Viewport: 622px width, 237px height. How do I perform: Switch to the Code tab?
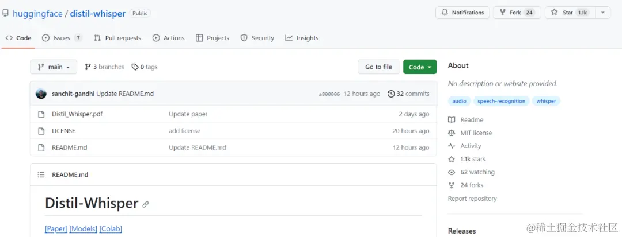(x=18, y=38)
